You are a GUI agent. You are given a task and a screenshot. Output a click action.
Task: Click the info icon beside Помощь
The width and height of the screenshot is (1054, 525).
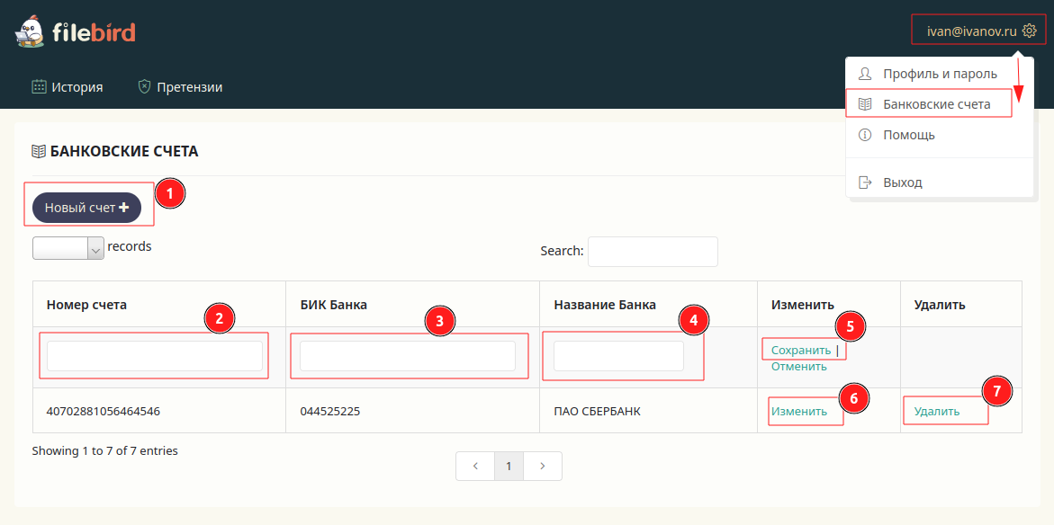click(x=865, y=135)
